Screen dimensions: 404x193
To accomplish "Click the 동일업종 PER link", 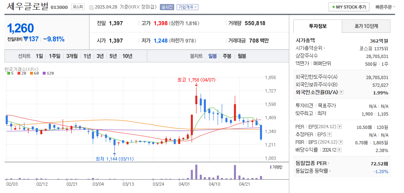I will pyautogui.click(x=311, y=163).
